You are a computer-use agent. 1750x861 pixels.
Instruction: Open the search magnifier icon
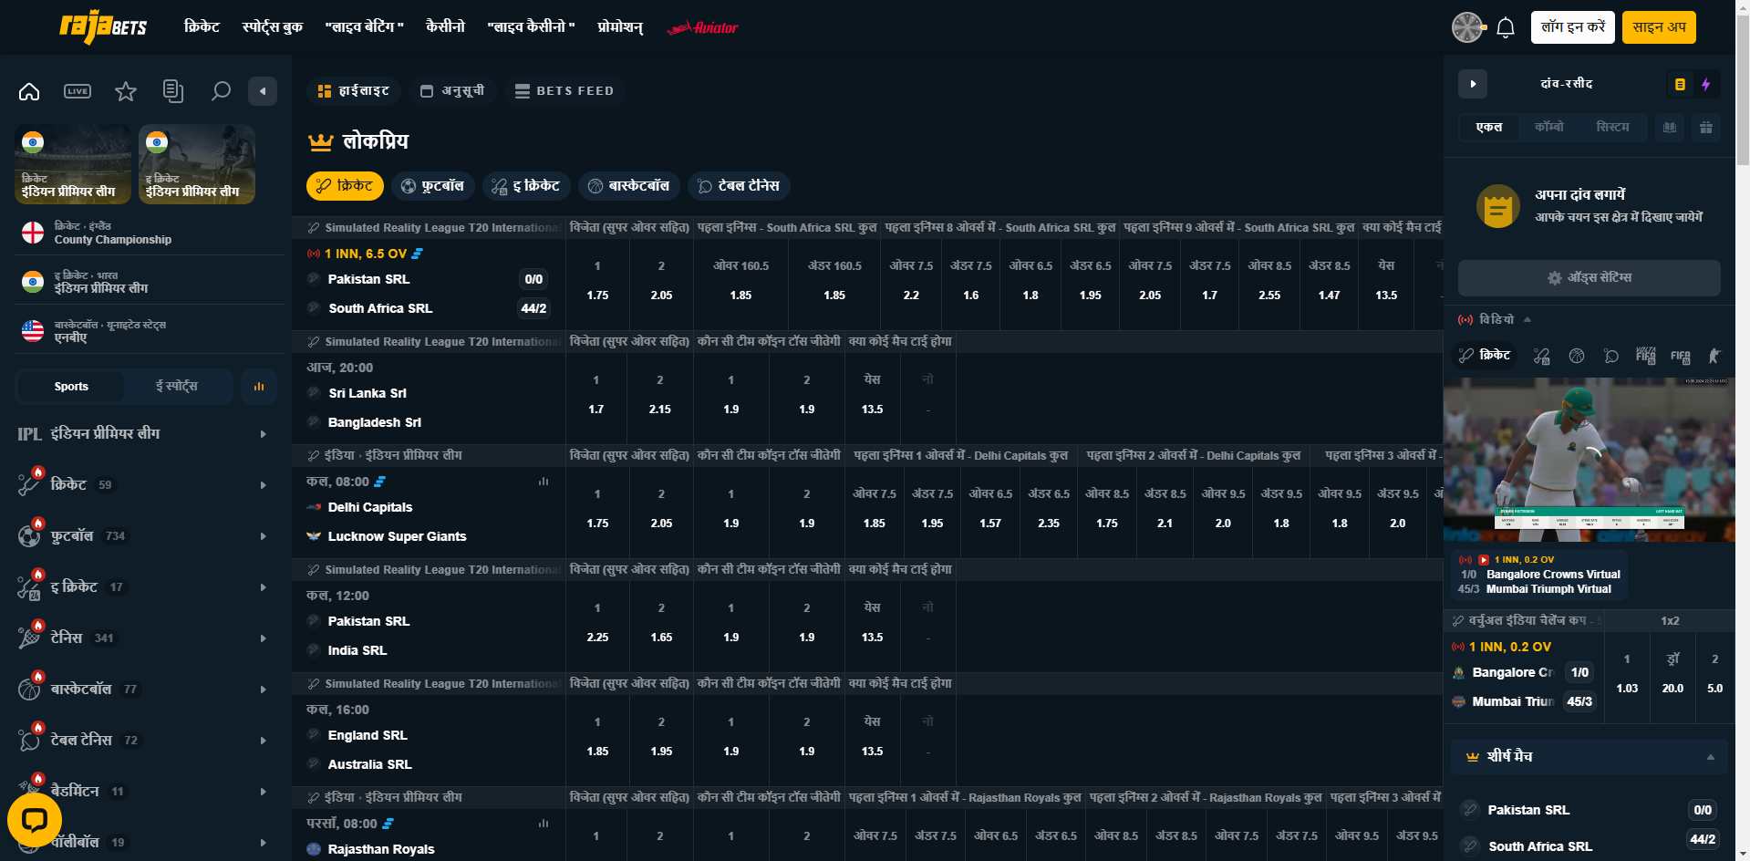coord(221,91)
